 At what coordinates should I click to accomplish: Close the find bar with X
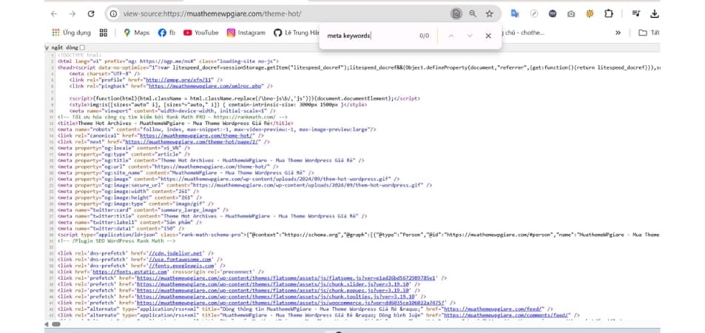coord(488,36)
